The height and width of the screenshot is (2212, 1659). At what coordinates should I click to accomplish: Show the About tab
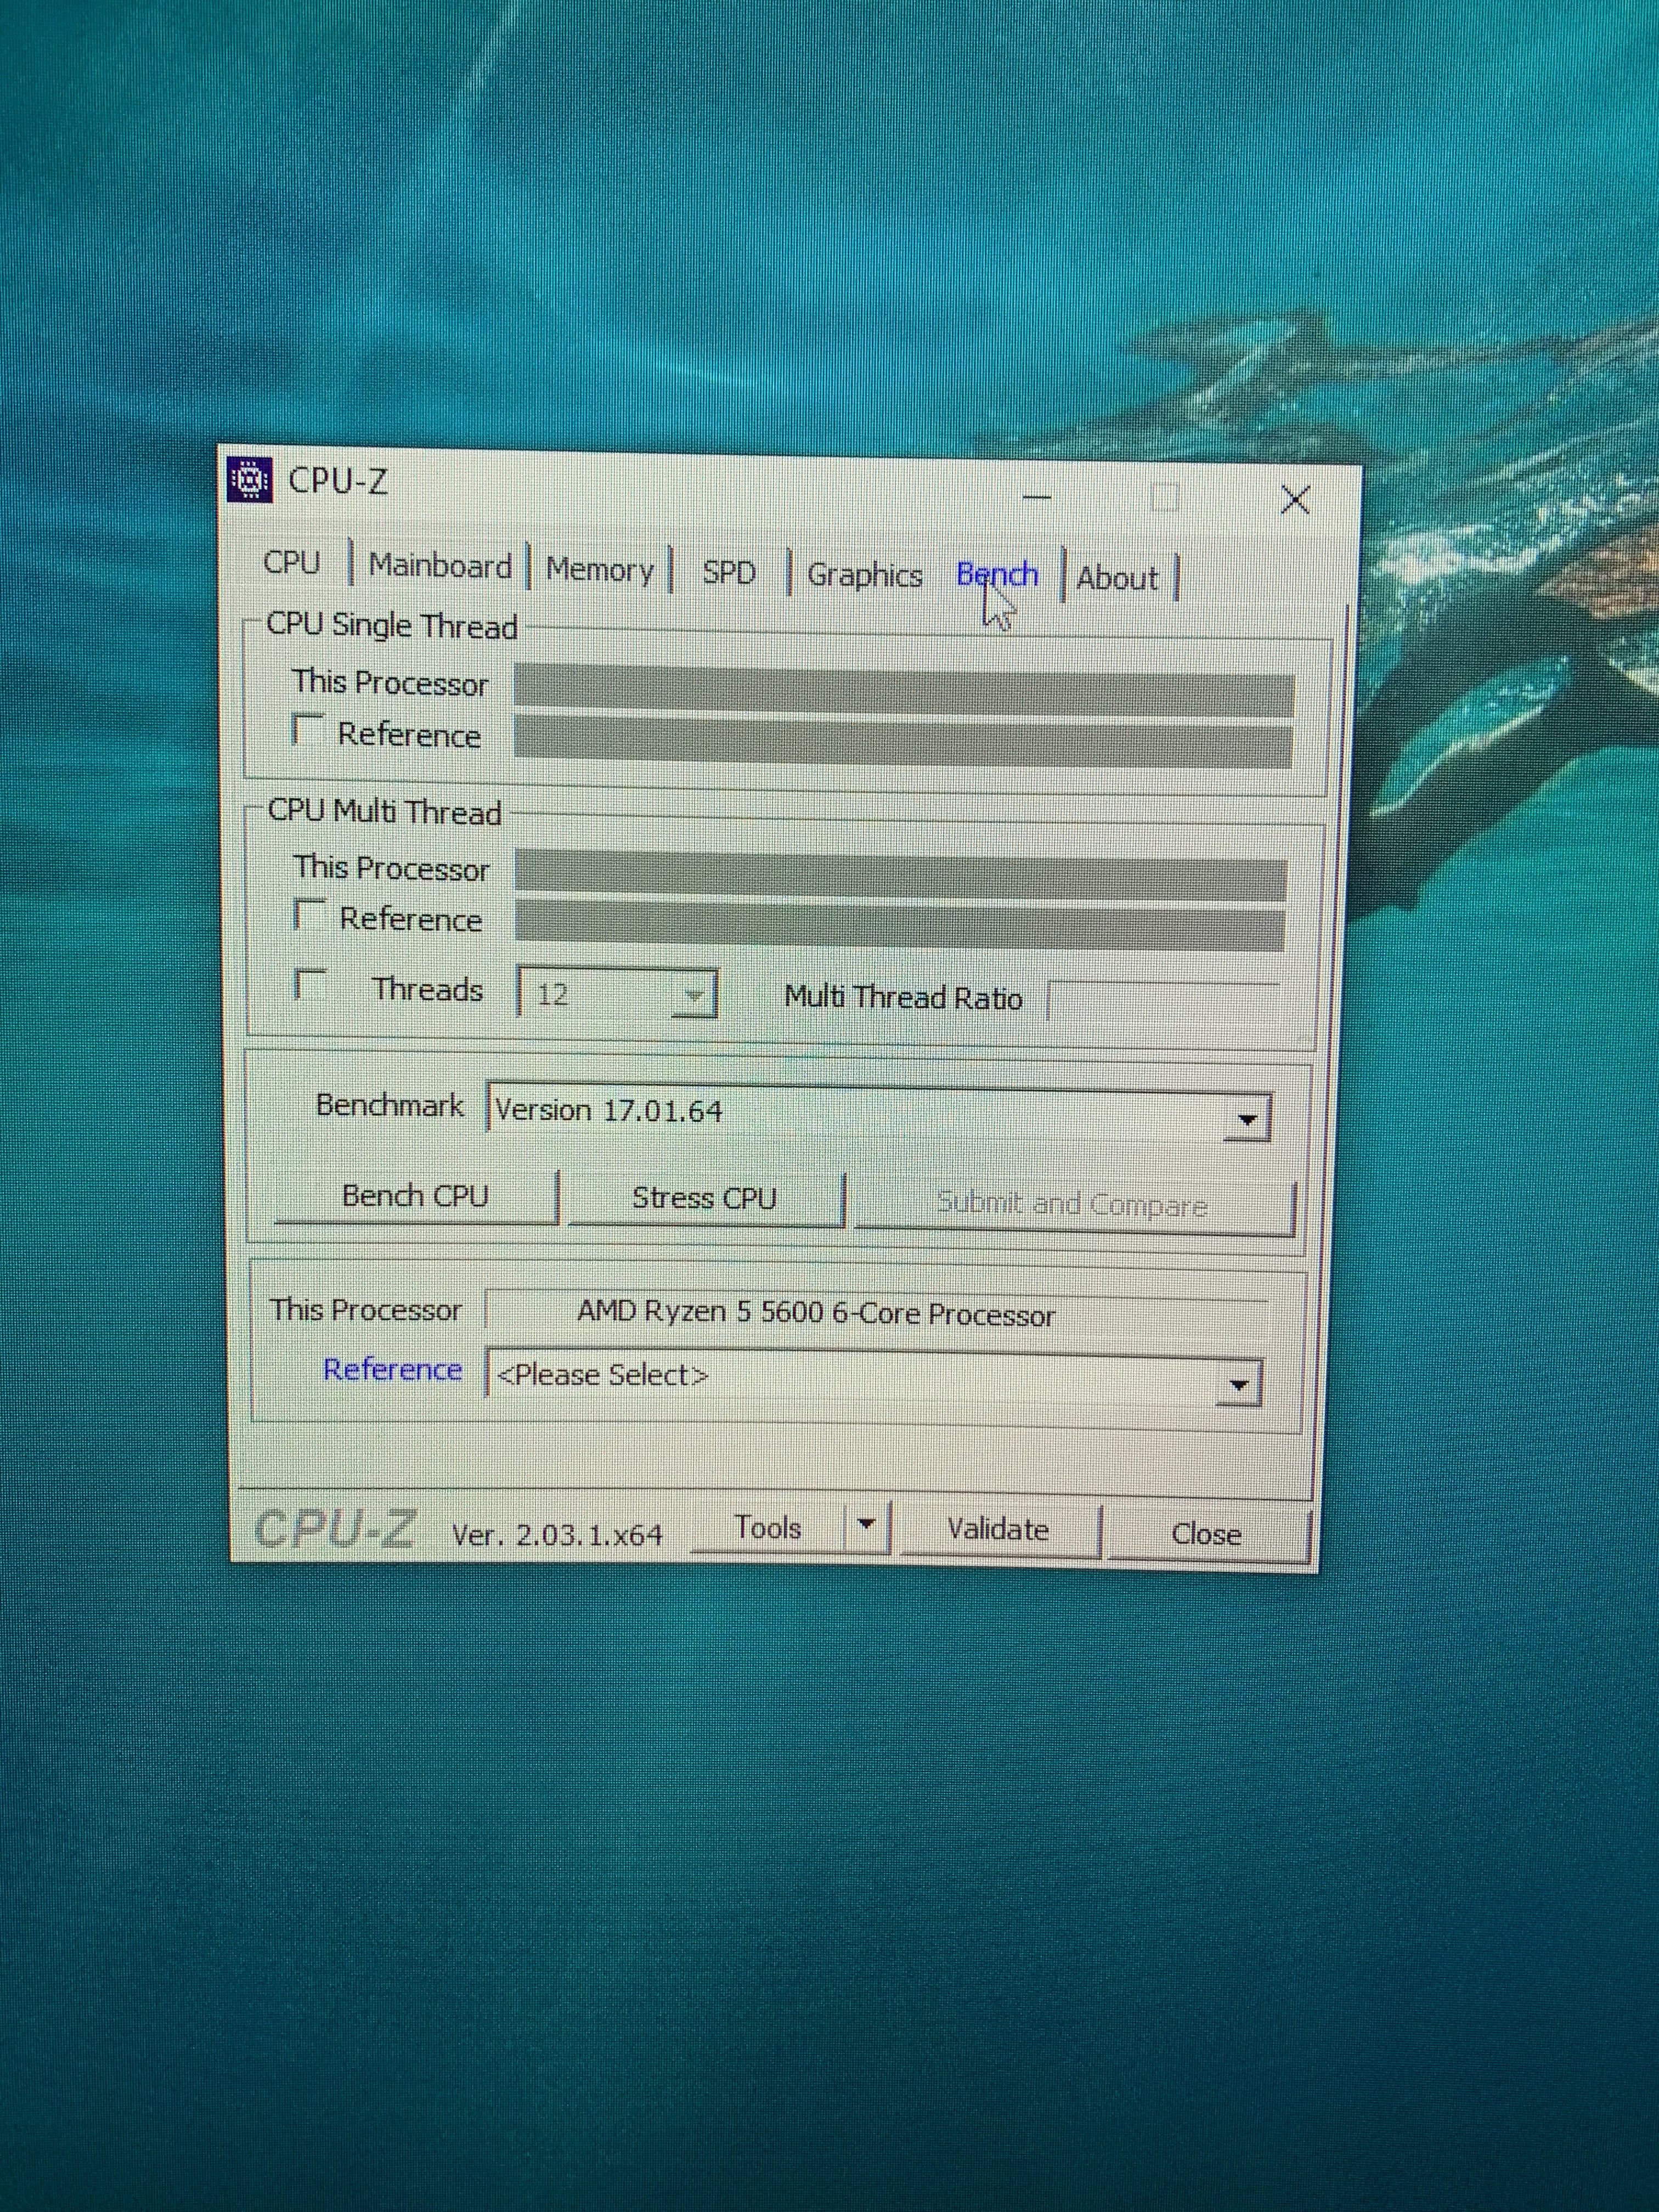(x=1117, y=579)
